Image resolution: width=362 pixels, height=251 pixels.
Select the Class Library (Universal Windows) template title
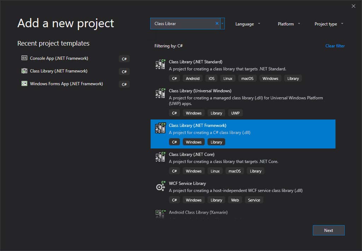click(200, 91)
